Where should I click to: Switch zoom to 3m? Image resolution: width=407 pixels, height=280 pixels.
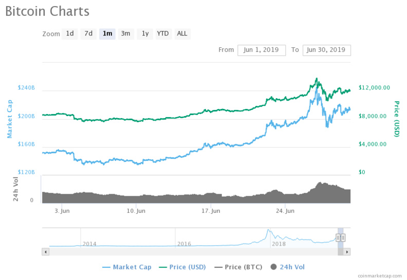point(125,34)
